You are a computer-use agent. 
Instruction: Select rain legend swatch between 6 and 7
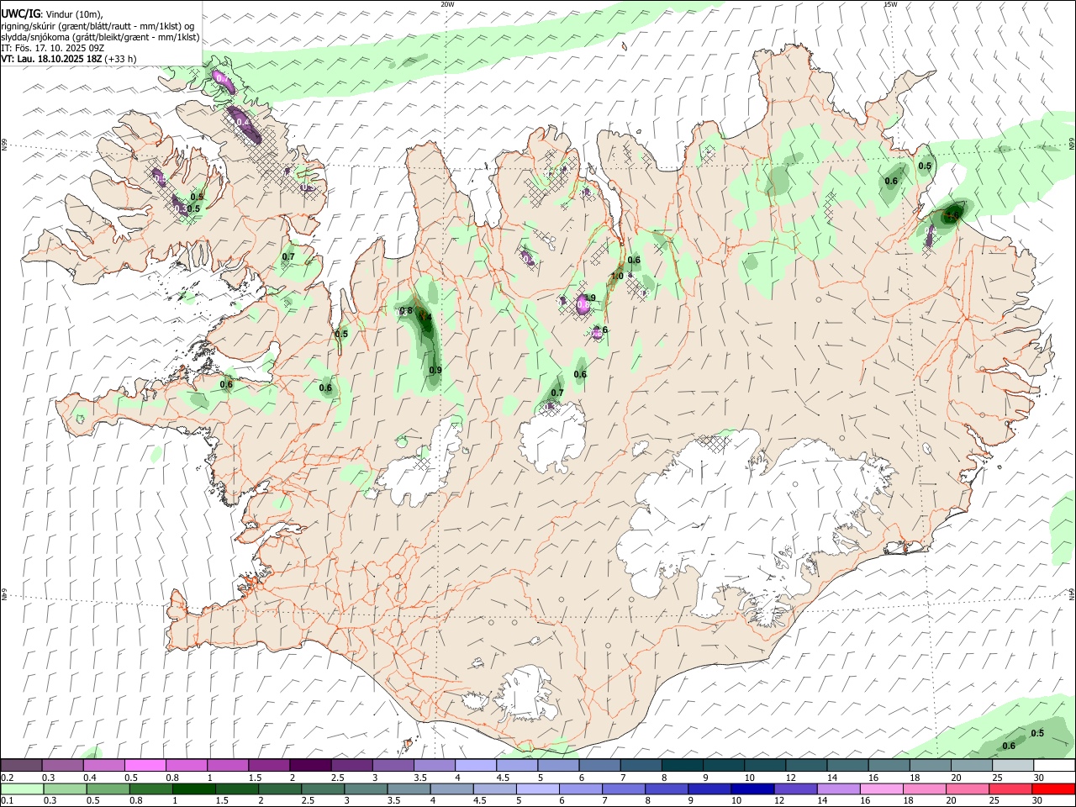click(x=580, y=789)
